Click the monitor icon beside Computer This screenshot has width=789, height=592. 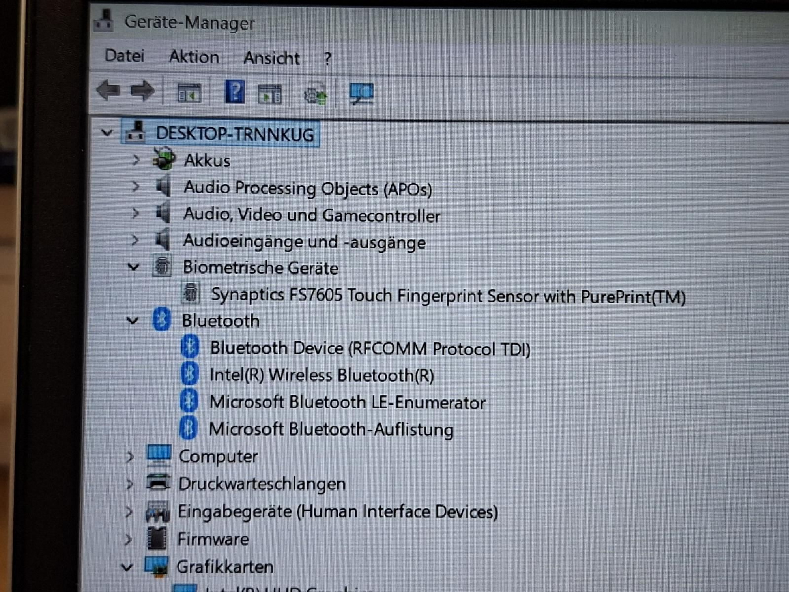(x=159, y=455)
